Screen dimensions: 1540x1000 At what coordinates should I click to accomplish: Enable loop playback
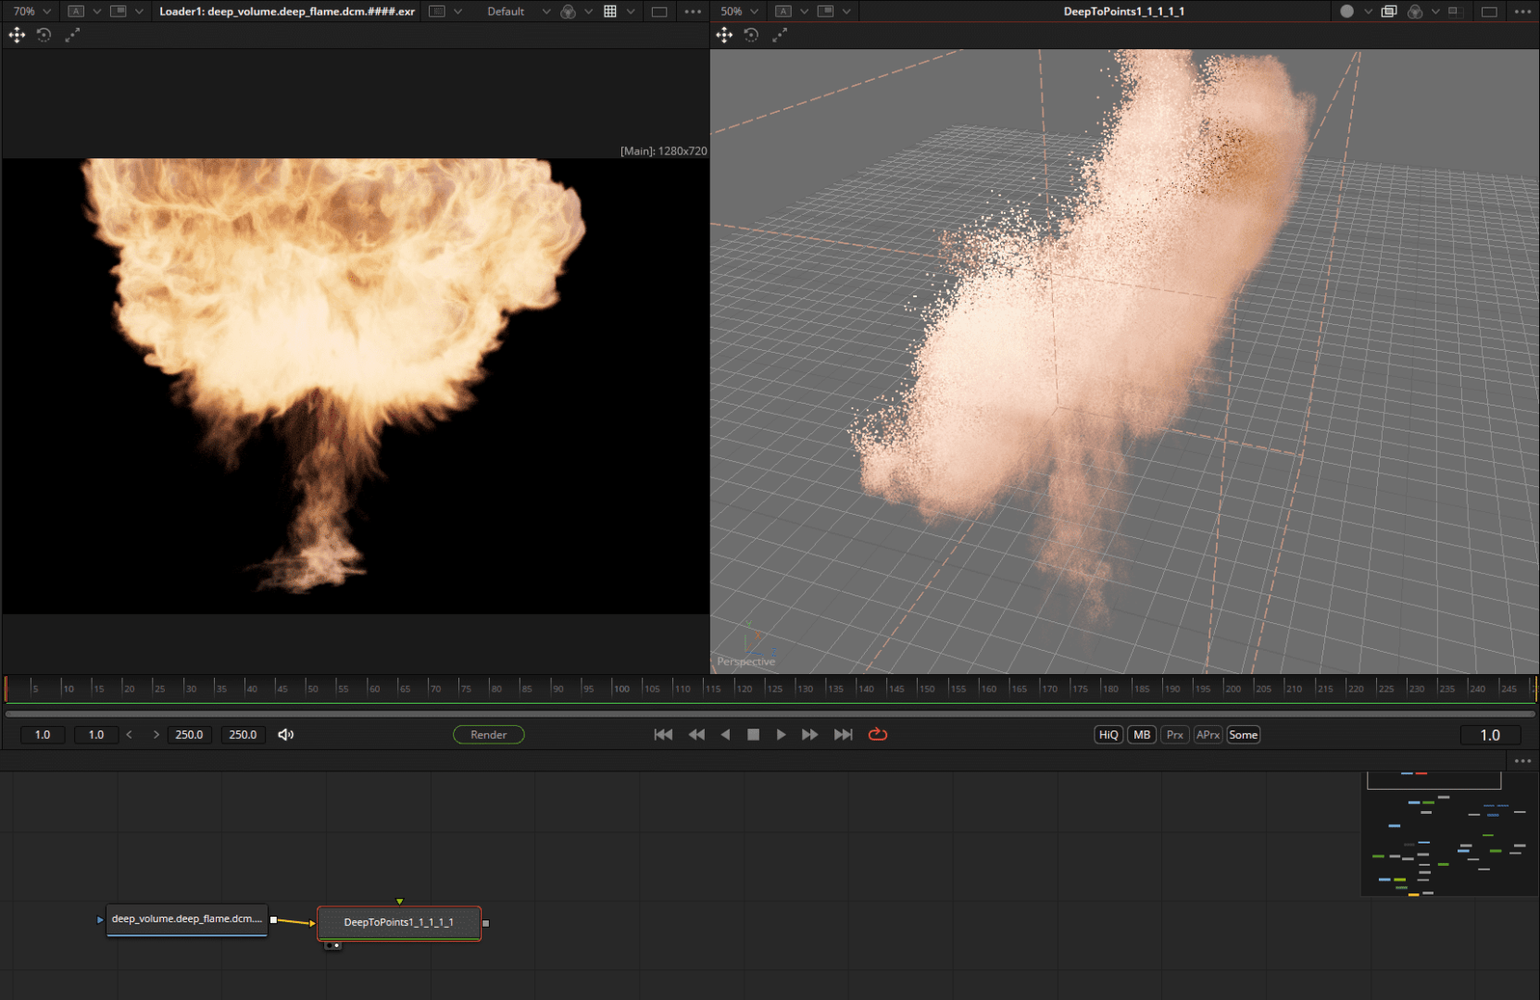pyautogui.click(x=877, y=734)
